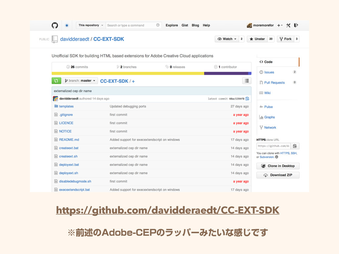Fork the repository
Screen dimensions: 339x254
285,39
